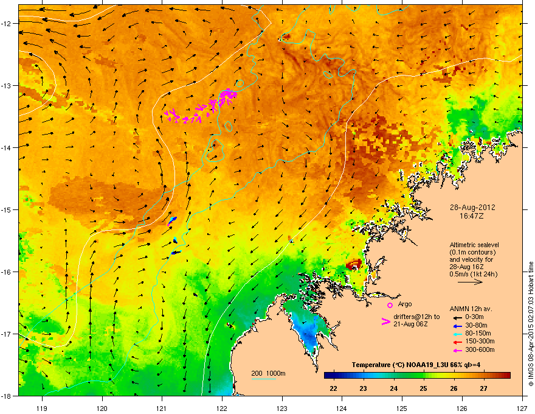Click the colorbar value 26
Viewport: 535px width, 414px height.
coord(454,388)
